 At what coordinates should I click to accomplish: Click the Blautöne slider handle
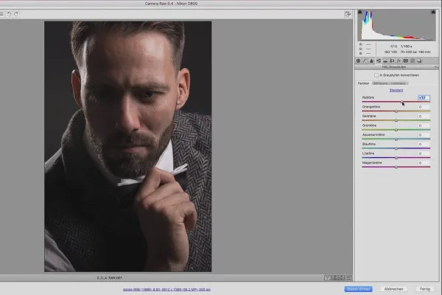[x=396, y=148]
